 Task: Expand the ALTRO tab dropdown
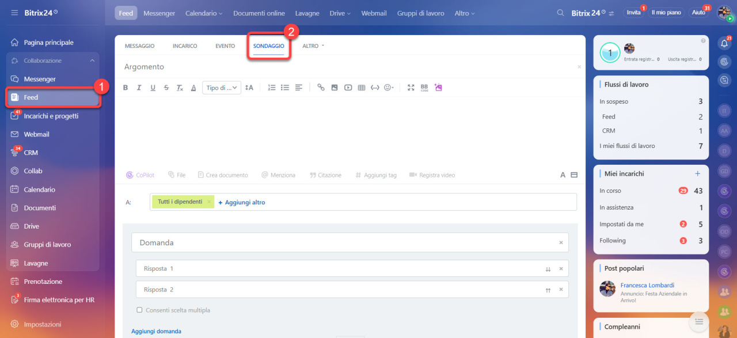pyautogui.click(x=313, y=46)
